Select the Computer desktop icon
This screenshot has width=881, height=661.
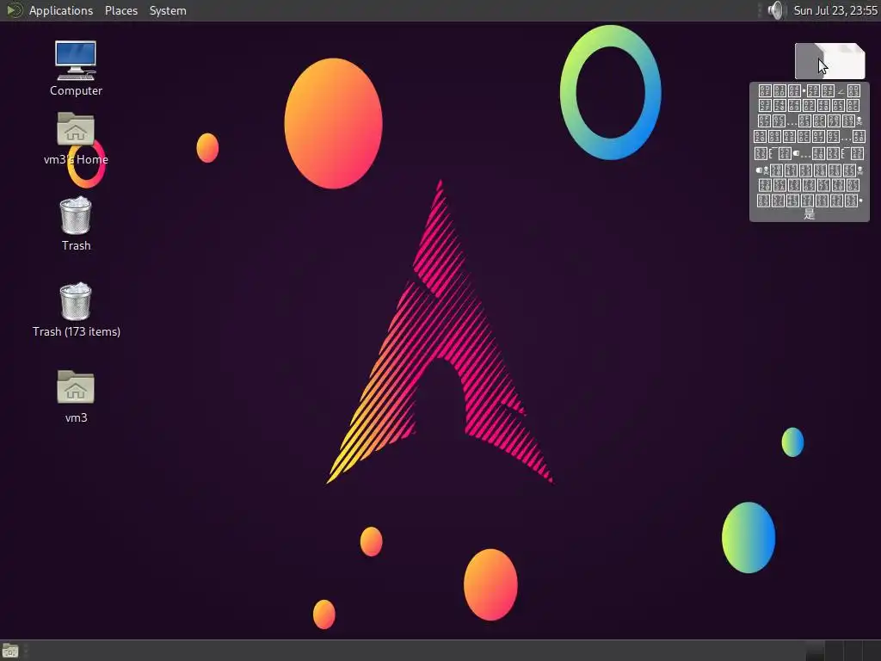click(76, 61)
